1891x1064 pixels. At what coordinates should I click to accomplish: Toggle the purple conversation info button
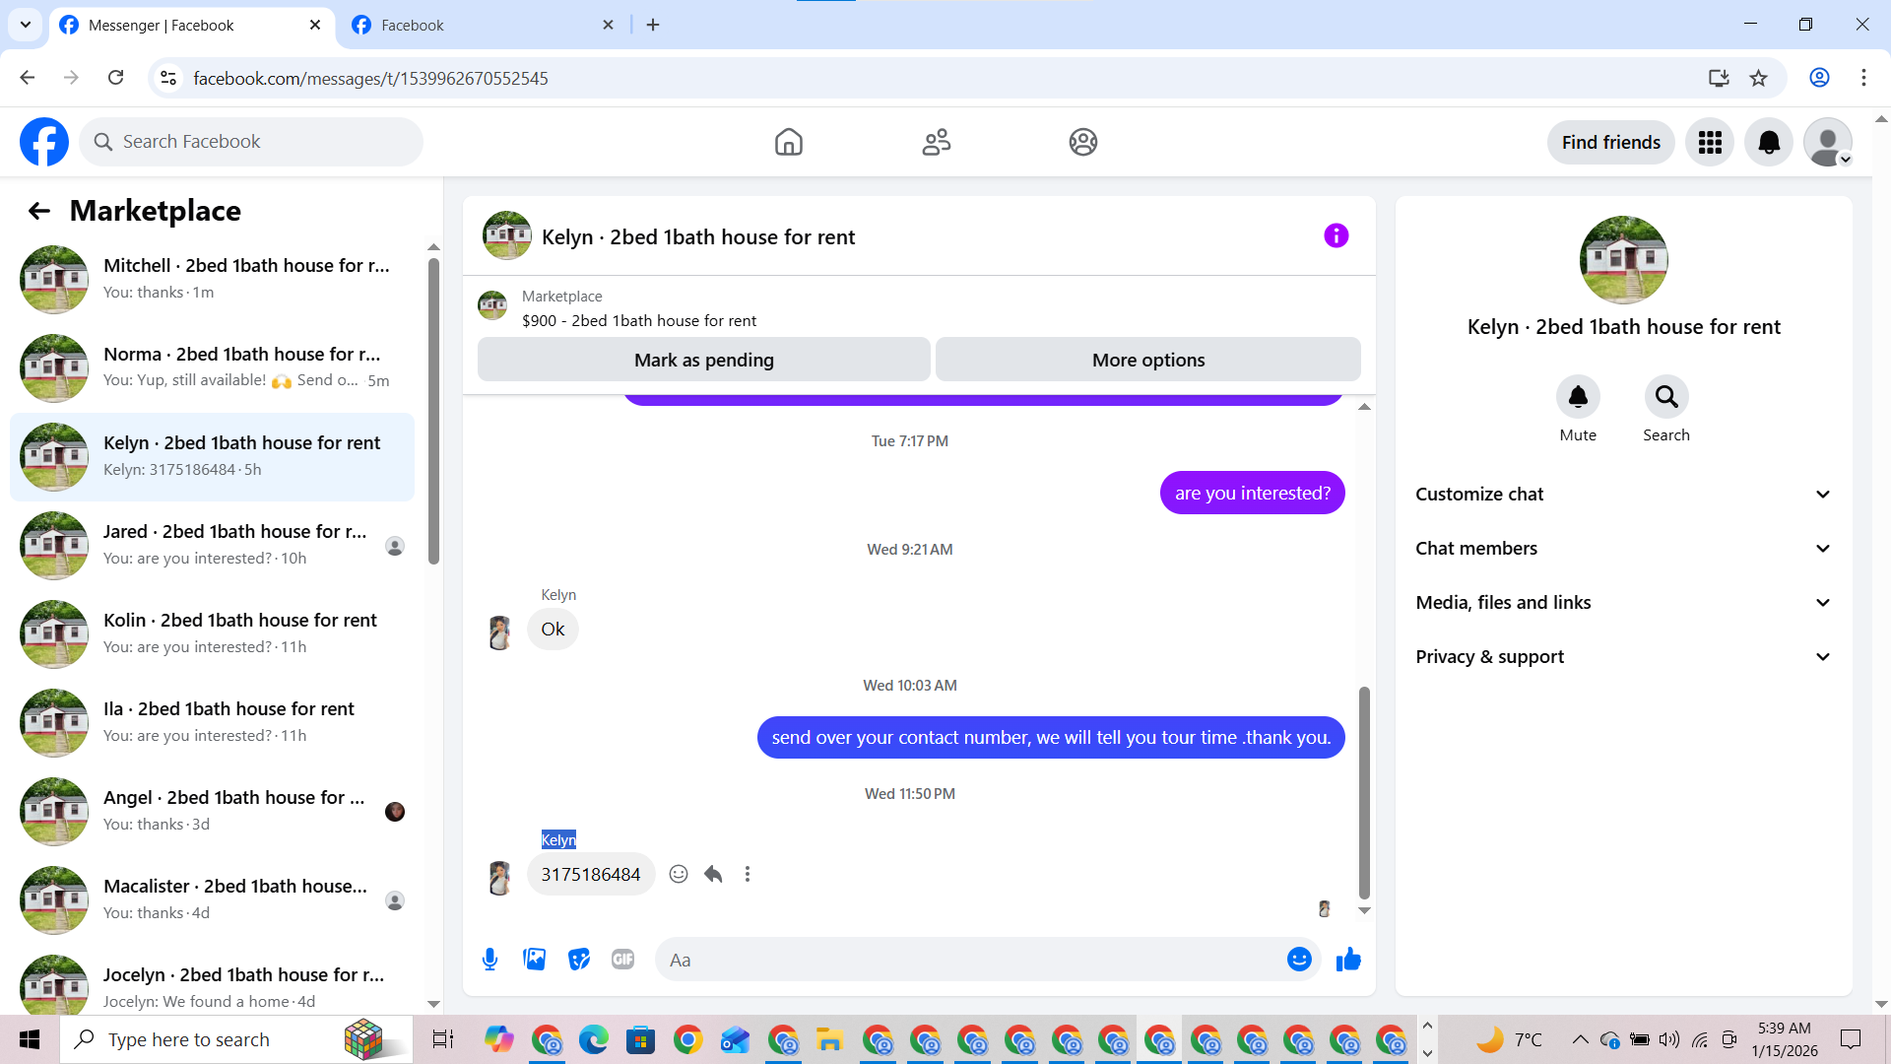[x=1336, y=235]
